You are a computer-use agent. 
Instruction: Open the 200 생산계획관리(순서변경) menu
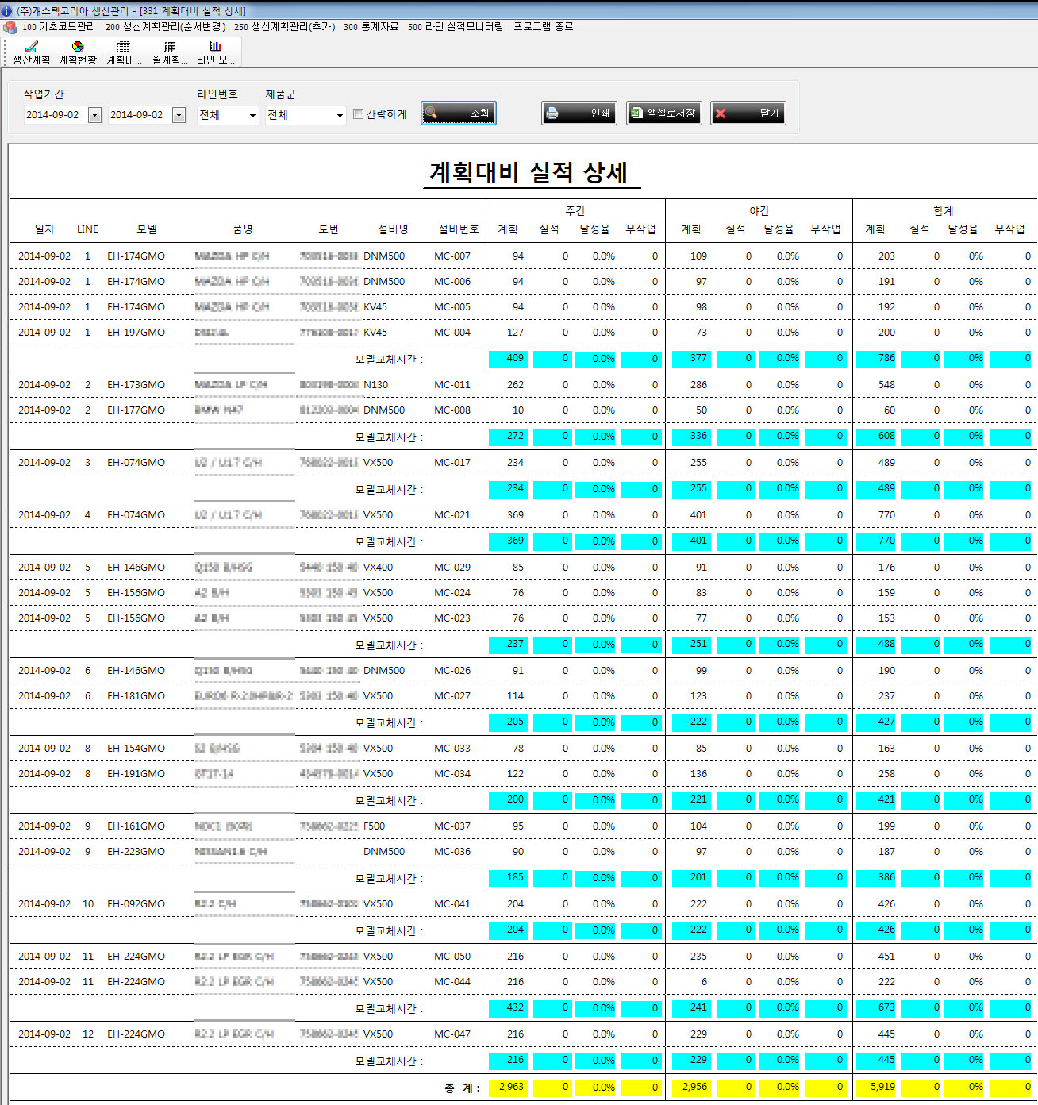point(165,27)
